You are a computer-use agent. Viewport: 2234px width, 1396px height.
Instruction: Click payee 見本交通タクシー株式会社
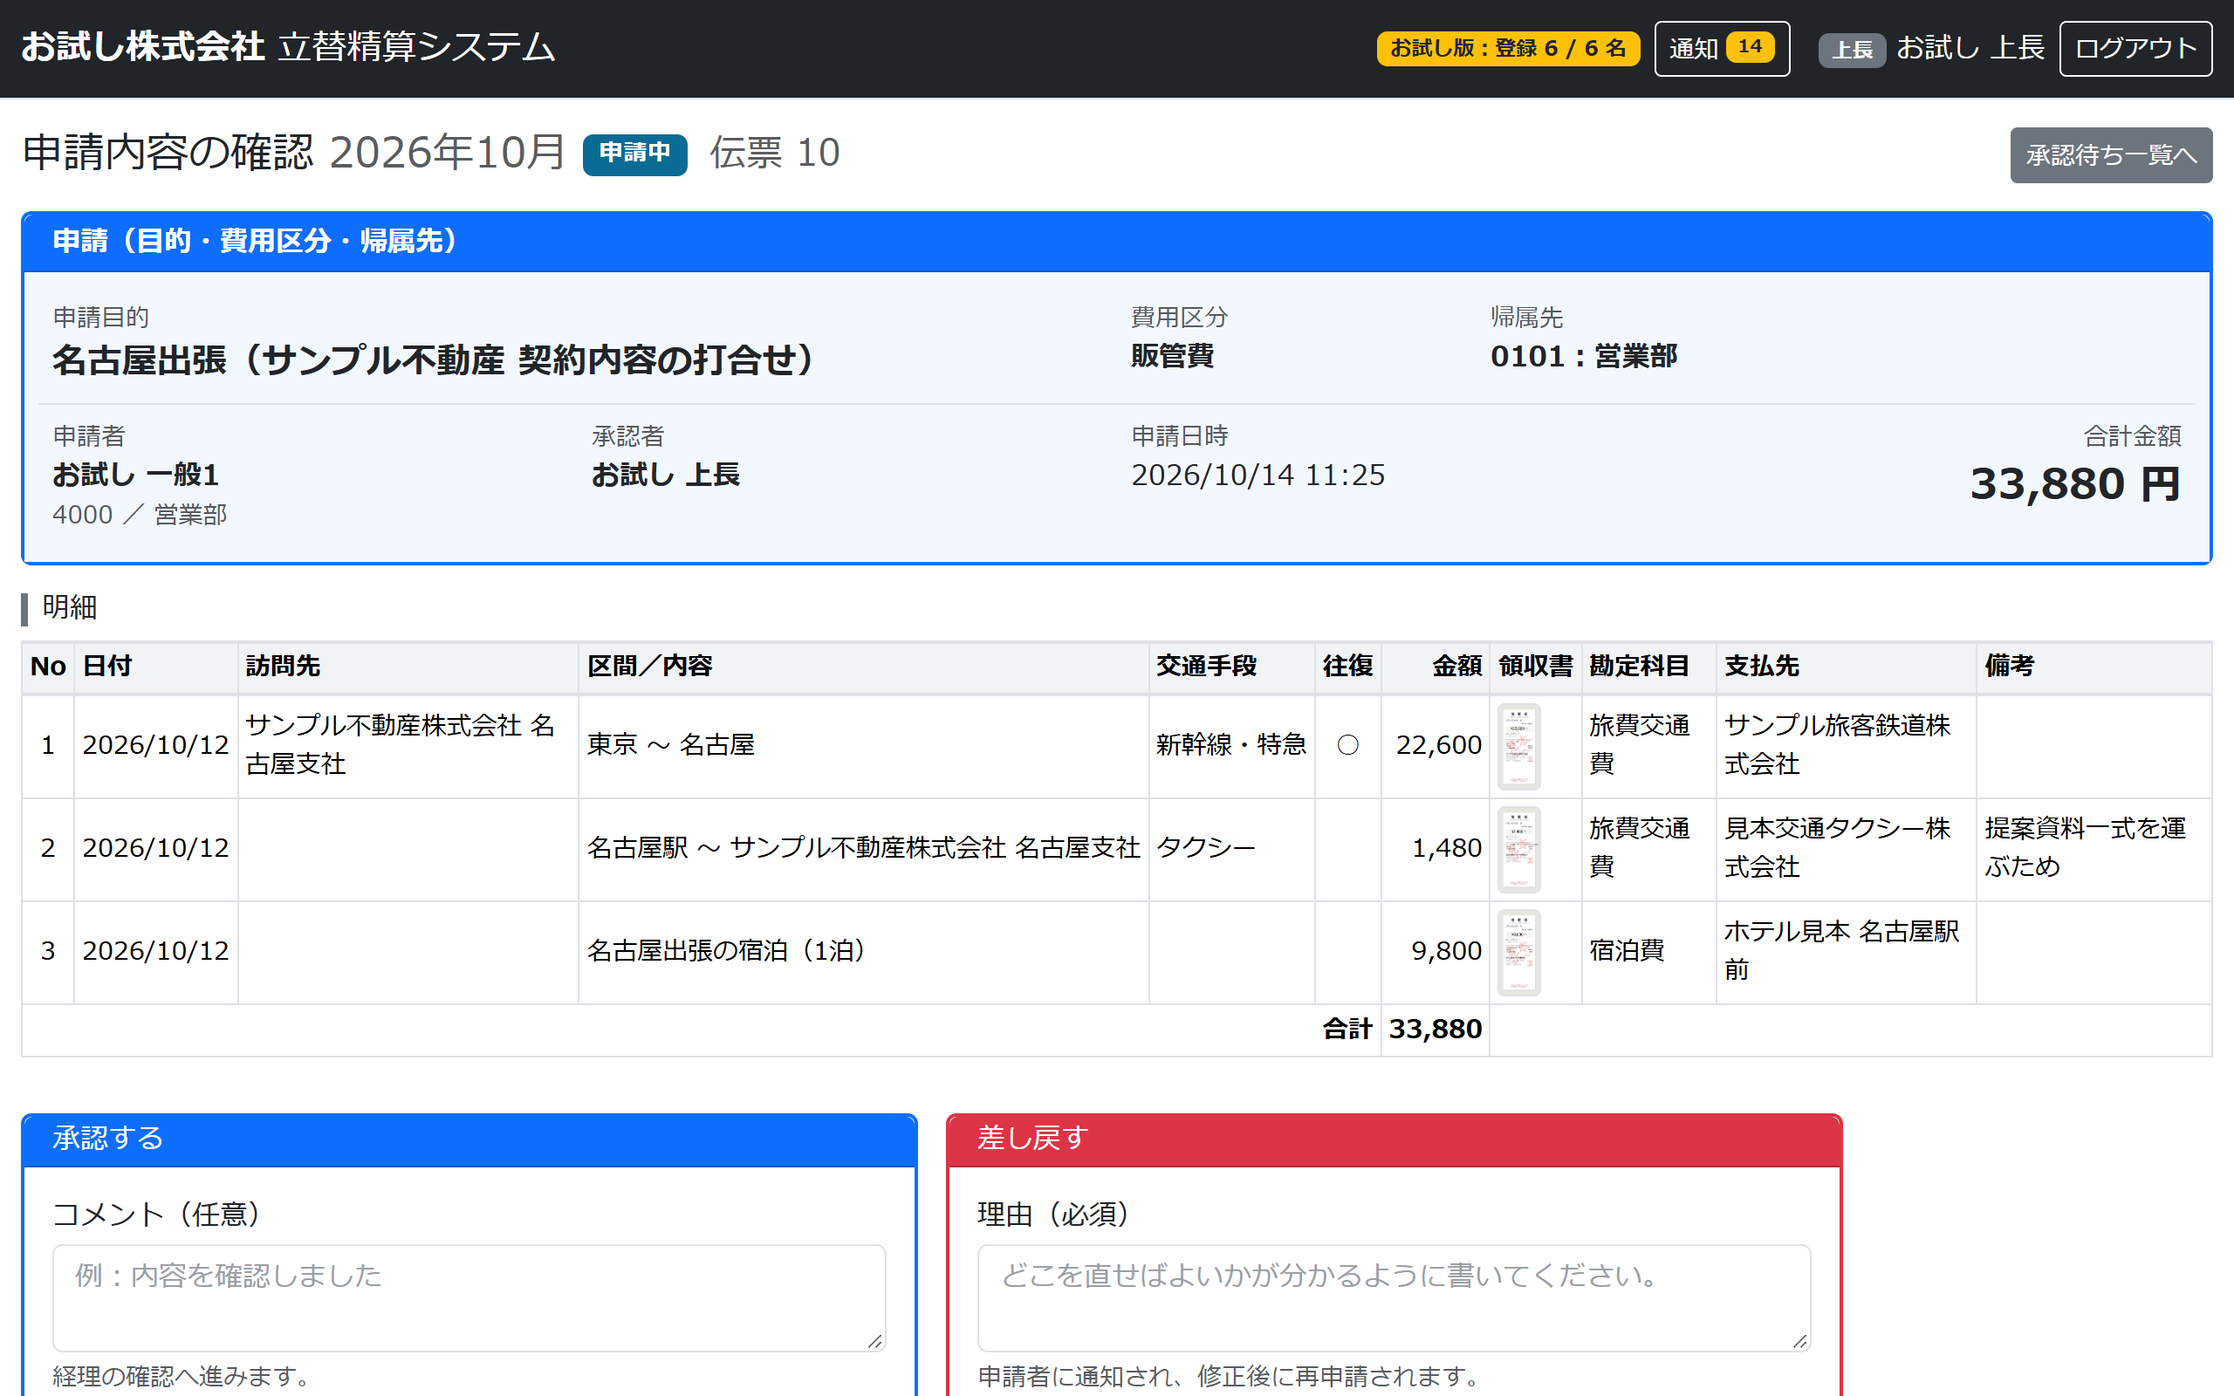pyautogui.click(x=1837, y=847)
